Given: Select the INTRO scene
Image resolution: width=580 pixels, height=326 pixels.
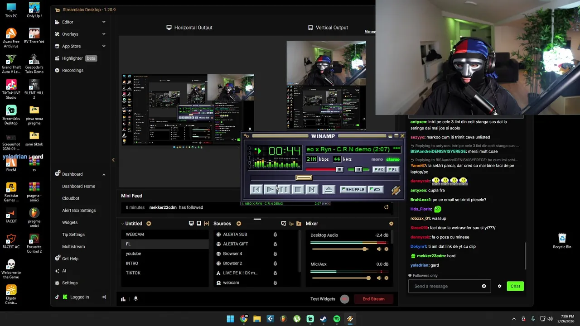Looking at the screenshot, I should pos(165,263).
